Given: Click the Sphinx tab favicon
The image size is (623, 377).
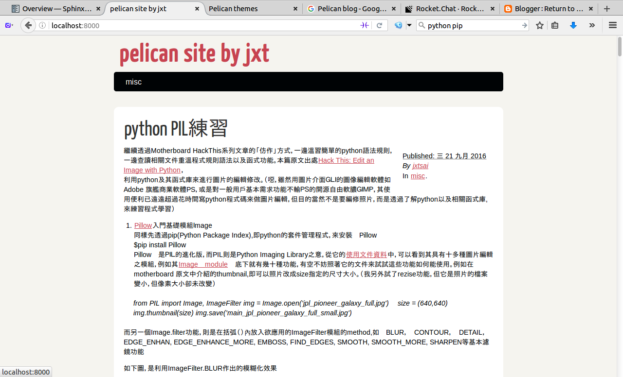Looking at the screenshot, I should click(x=16, y=9).
